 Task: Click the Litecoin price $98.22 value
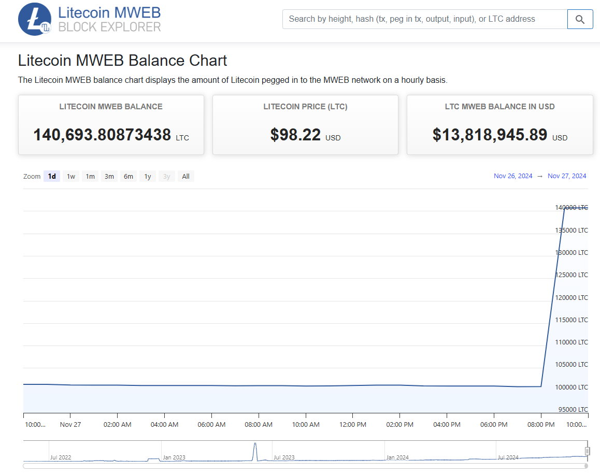[295, 135]
